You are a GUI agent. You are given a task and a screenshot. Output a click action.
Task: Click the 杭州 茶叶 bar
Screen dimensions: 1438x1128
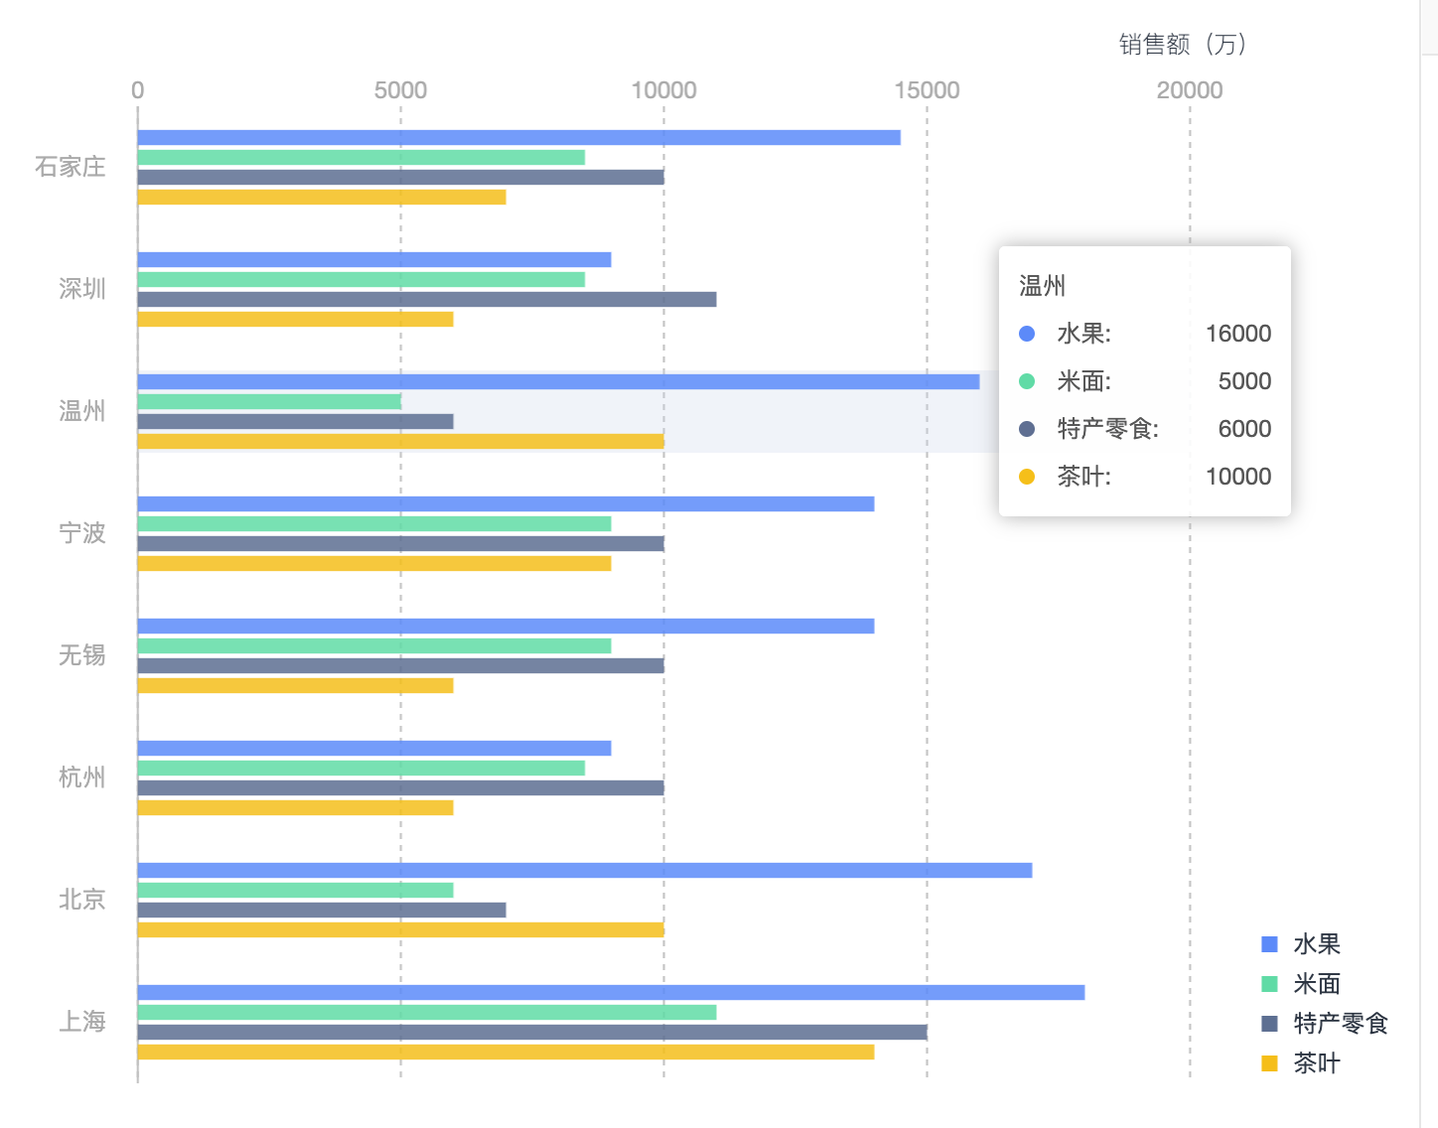point(293,809)
